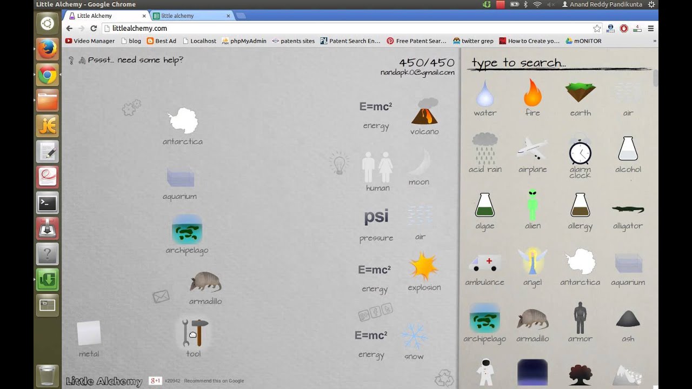Focus the type to search field
Screen dimensions: 692x389
pos(557,63)
